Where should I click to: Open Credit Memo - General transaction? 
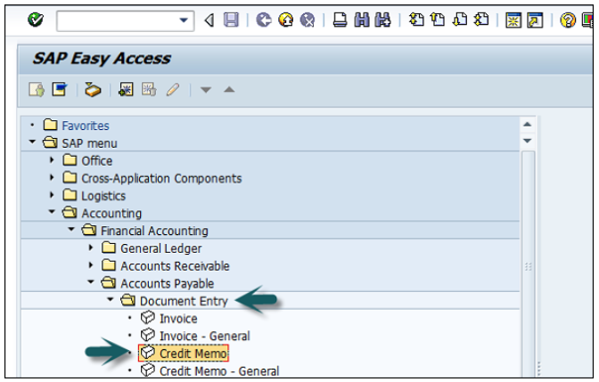218,371
